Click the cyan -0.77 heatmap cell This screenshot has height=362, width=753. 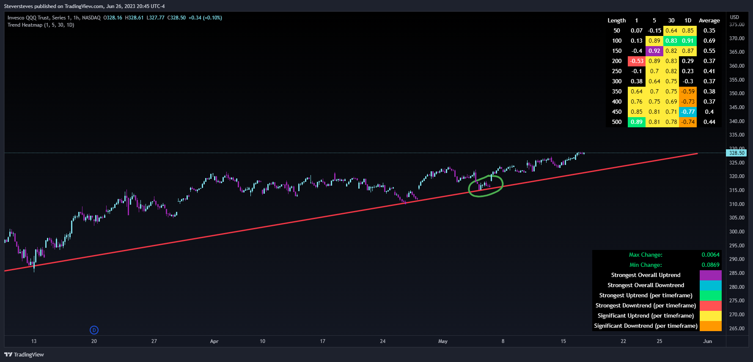click(x=688, y=112)
